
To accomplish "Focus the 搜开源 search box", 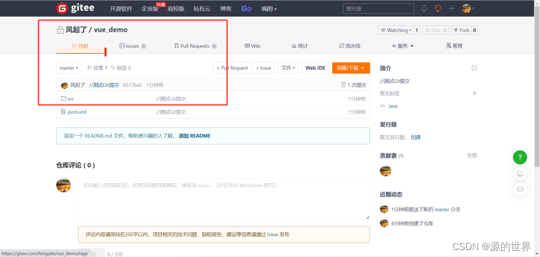I will click(x=379, y=9).
